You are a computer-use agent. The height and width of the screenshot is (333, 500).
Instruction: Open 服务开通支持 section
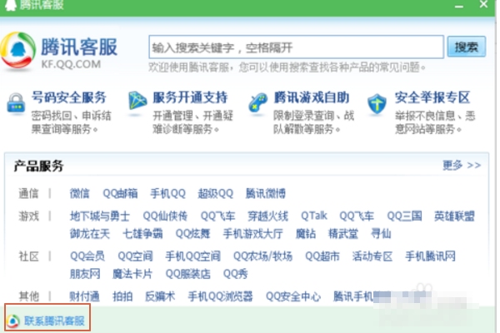coord(190,97)
